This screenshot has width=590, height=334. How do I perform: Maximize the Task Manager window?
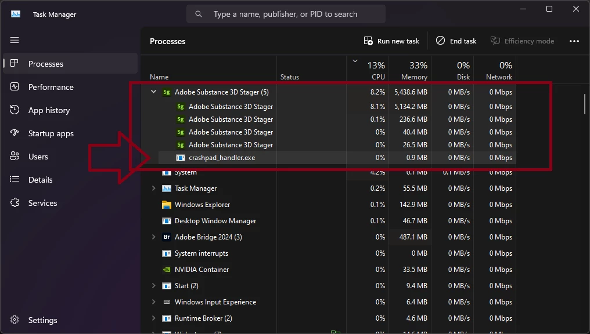pos(549,9)
